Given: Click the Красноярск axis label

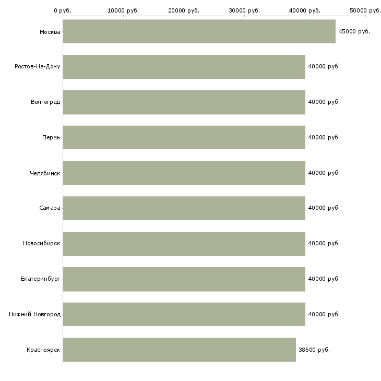Looking at the screenshot, I should click(43, 350).
